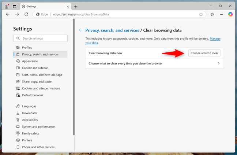Image resolution: width=237 pixels, height=155 pixels.
Task: Add this page to favorites star
Action: click(x=201, y=14)
